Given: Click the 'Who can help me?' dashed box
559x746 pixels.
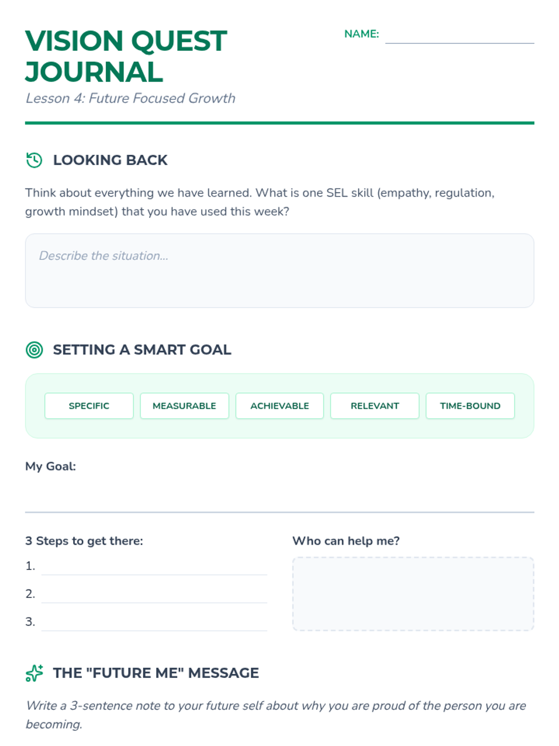Looking at the screenshot, I should [413, 594].
